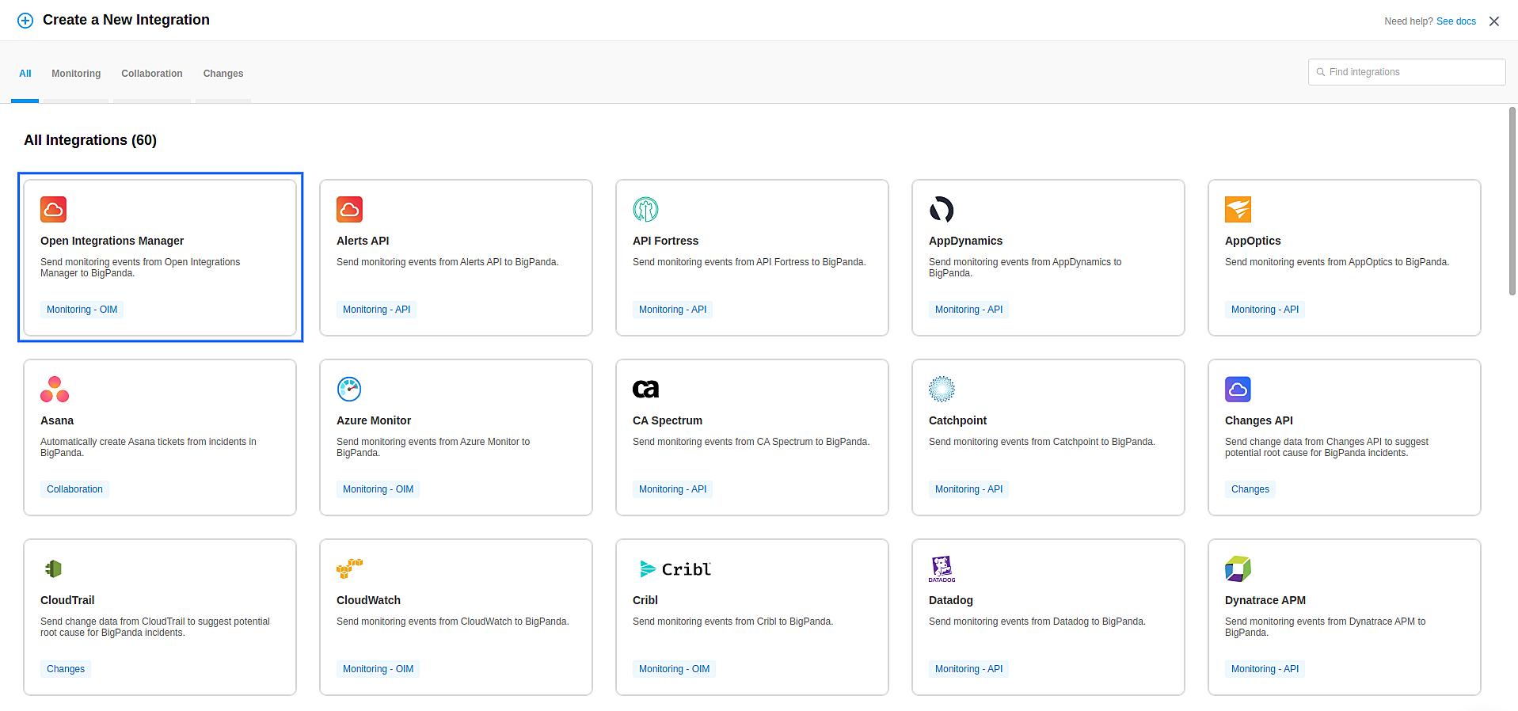Switch to the Monitoring tab

click(76, 74)
